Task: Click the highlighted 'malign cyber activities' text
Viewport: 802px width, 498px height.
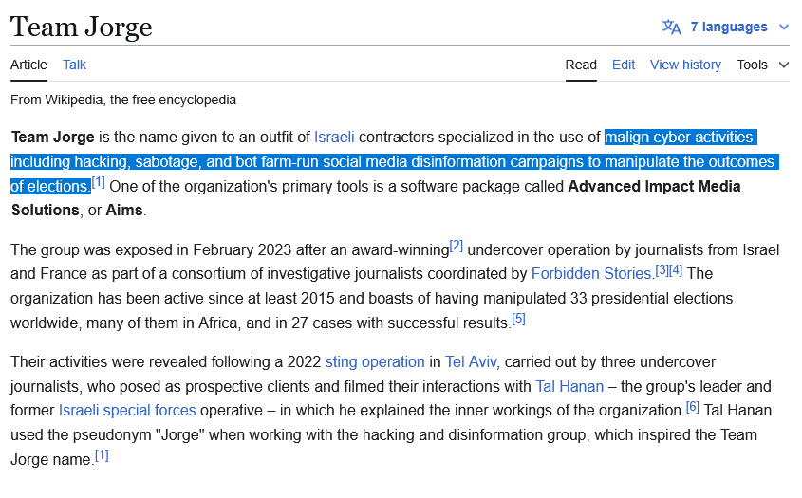Action: click(x=680, y=137)
